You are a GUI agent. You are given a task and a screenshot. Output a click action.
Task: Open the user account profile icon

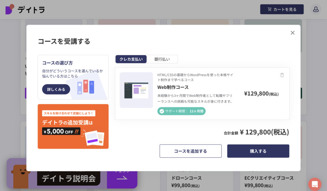(x=316, y=9)
